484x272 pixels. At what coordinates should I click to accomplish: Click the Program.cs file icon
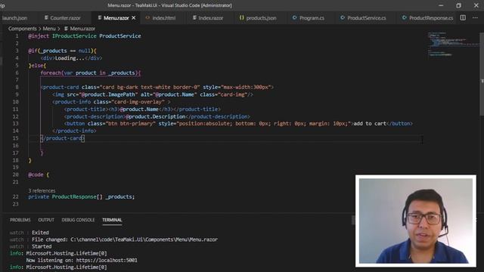[x=294, y=18]
